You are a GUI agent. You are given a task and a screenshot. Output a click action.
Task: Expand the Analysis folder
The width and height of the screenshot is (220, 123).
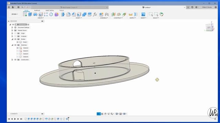pos(12,36)
